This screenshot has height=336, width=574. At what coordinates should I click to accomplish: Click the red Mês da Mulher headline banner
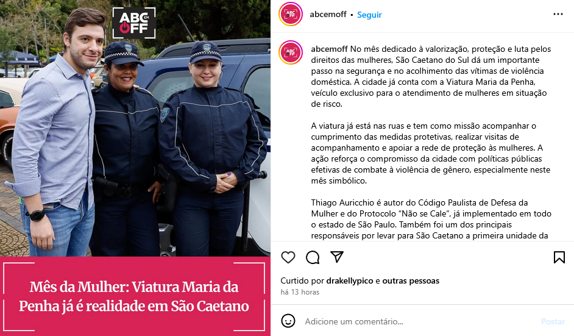click(x=135, y=296)
